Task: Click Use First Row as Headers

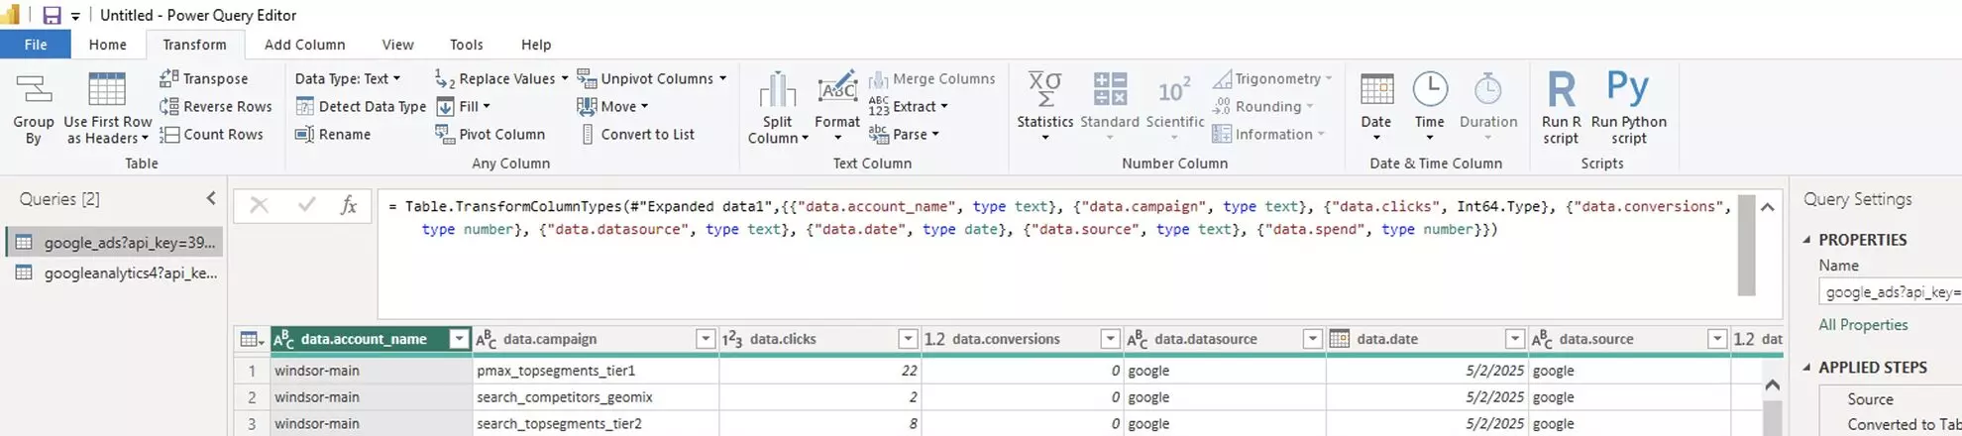Action: [107, 109]
